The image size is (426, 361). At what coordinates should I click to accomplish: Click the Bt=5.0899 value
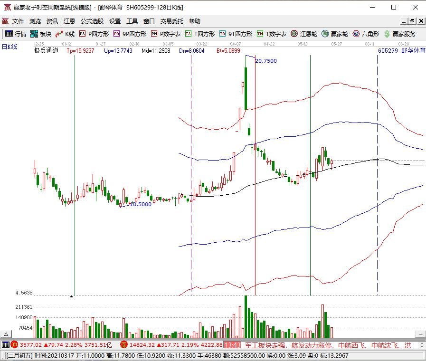[228, 50]
